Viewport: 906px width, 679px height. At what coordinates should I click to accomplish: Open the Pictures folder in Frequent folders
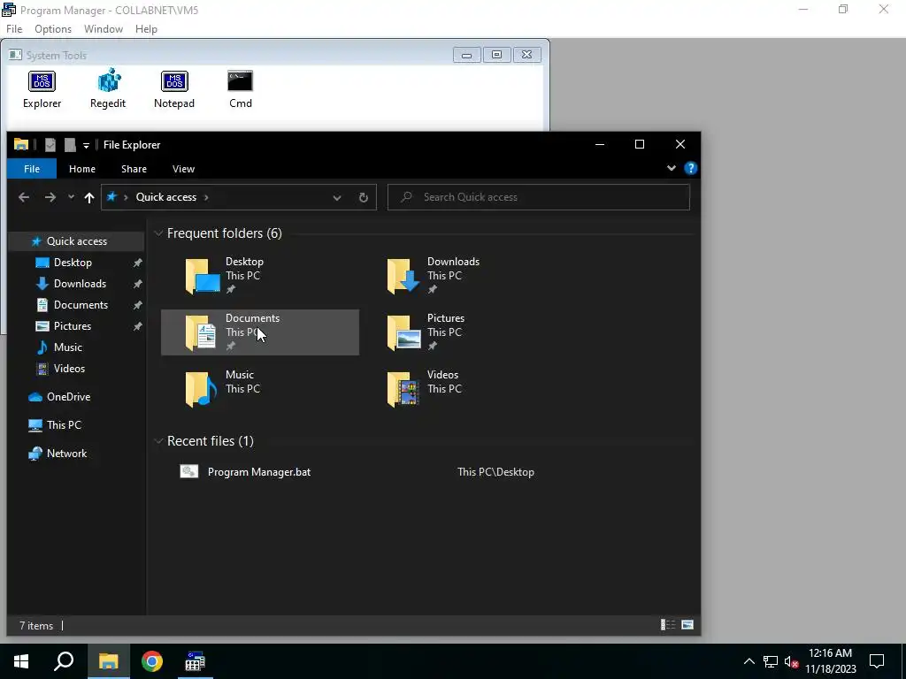461,332
